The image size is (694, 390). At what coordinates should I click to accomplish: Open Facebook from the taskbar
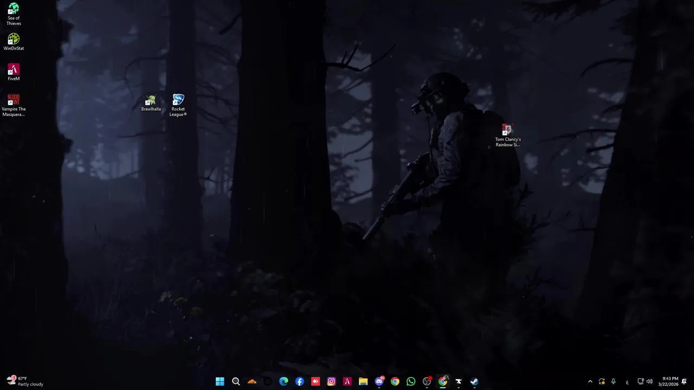[299, 381]
